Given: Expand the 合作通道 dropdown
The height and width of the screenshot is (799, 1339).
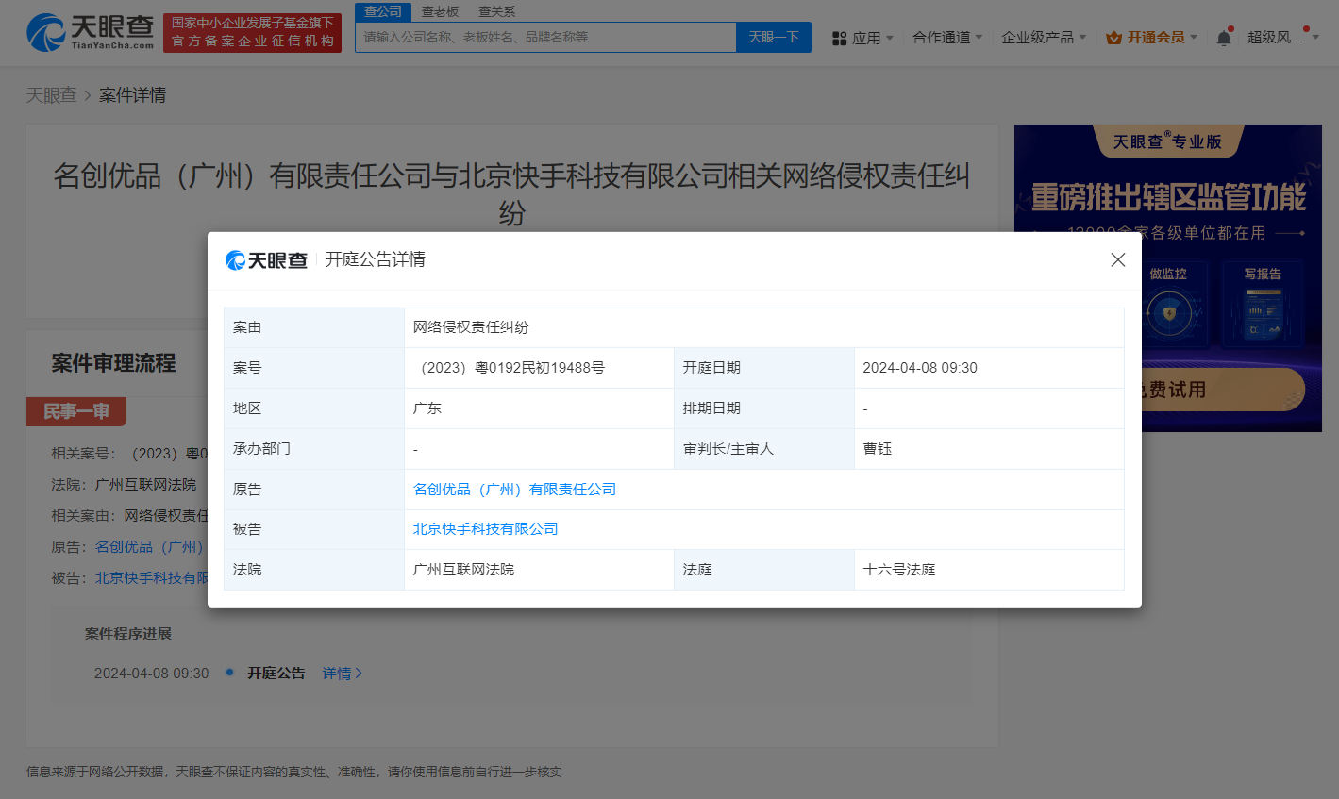Looking at the screenshot, I should click(x=947, y=38).
